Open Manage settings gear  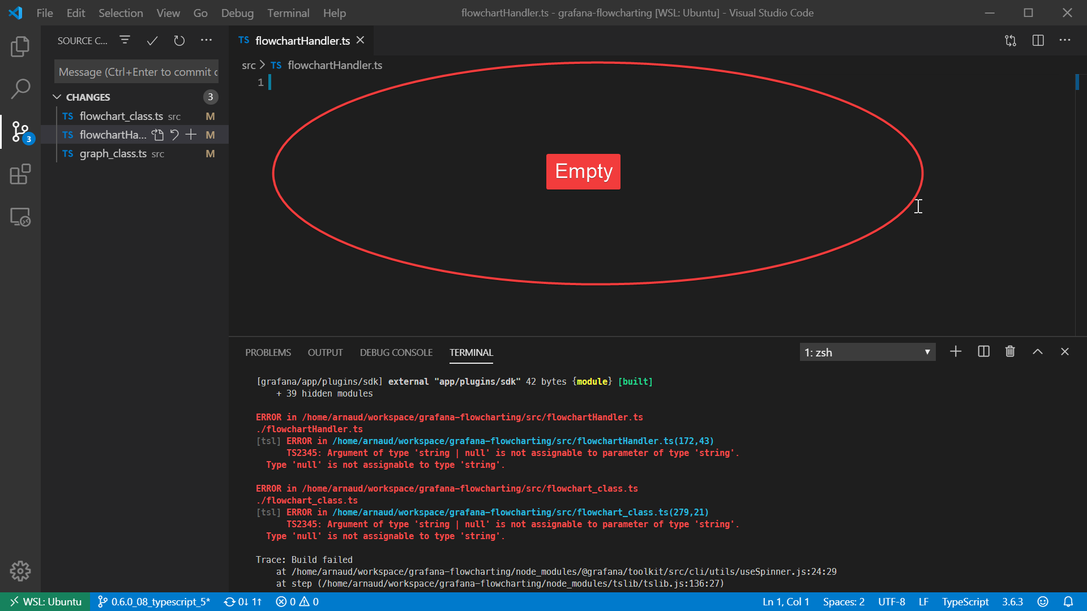[x=20, y=571]
